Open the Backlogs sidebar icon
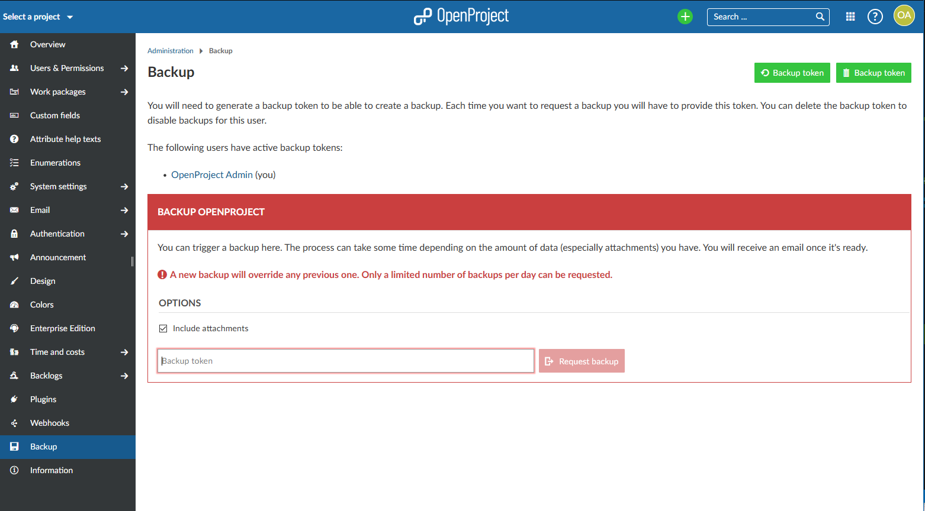This screenshot has width=925, height=511. [14, 376]
